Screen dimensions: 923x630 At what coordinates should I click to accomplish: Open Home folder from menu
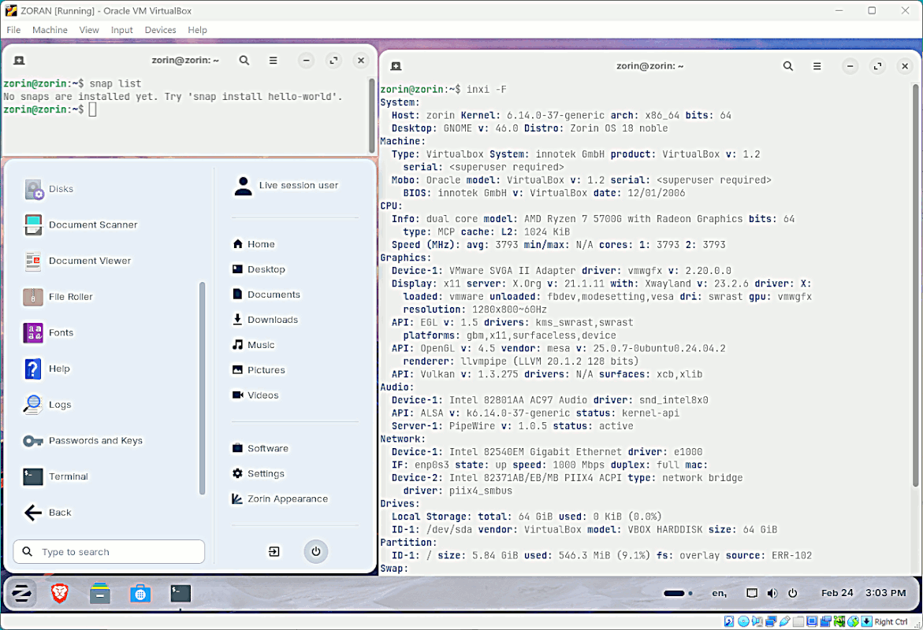click(254, 244)
